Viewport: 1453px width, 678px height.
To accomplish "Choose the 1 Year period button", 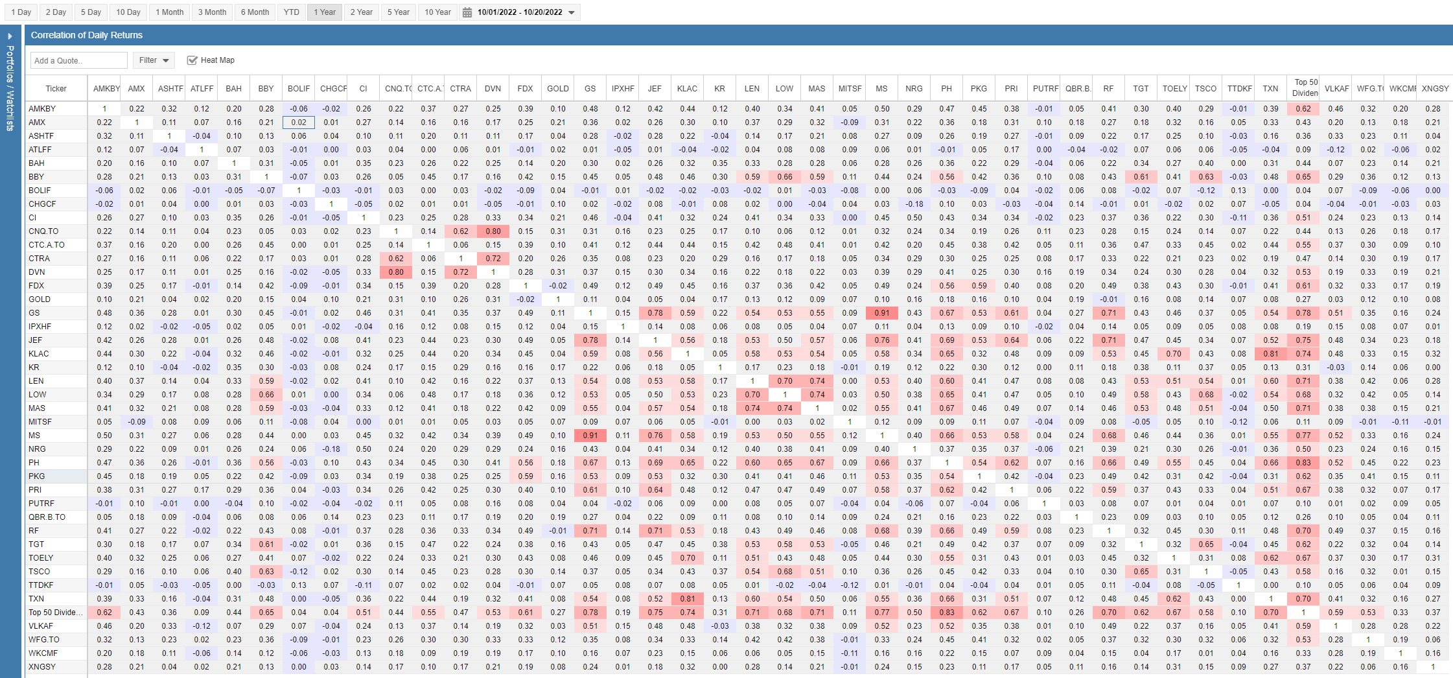I will click(x=325, y=12).
